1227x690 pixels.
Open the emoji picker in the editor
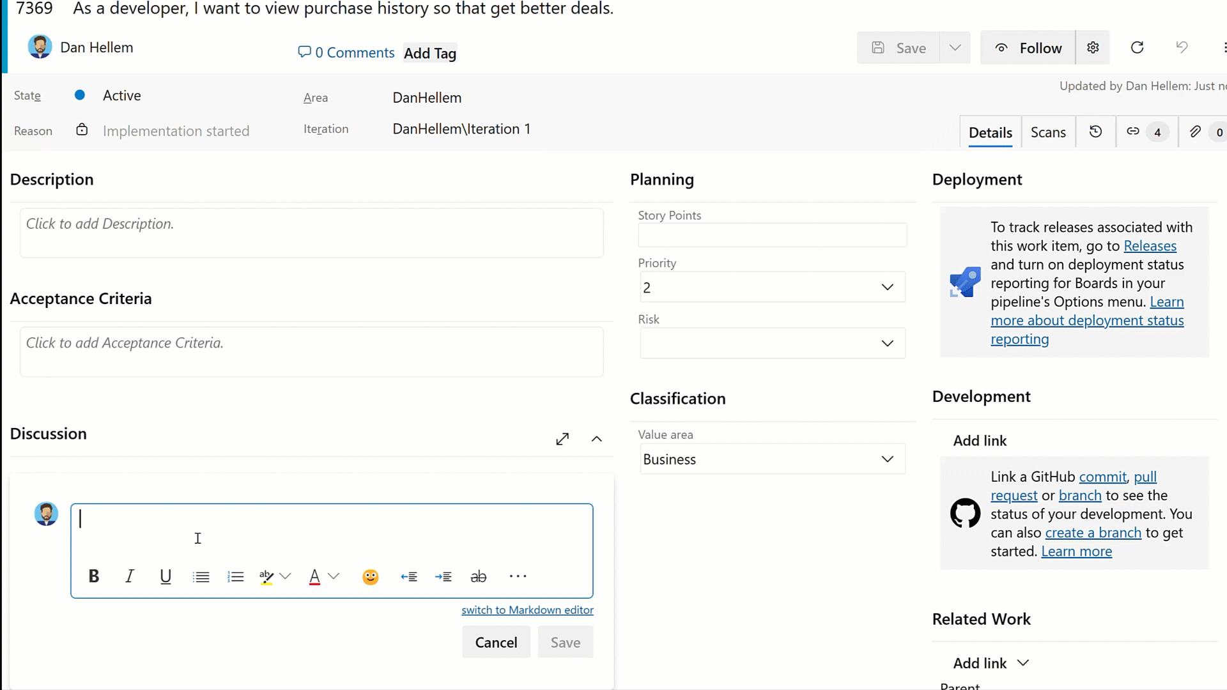(370, 576)
